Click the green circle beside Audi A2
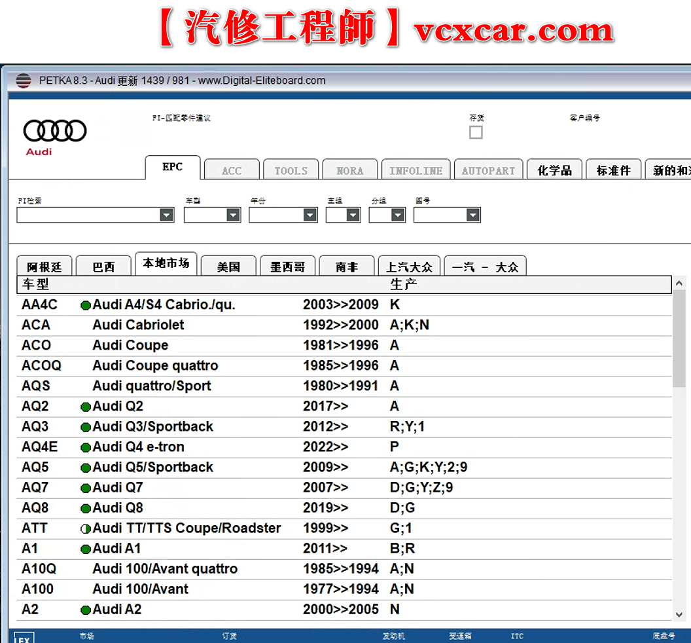 [86, 609]
